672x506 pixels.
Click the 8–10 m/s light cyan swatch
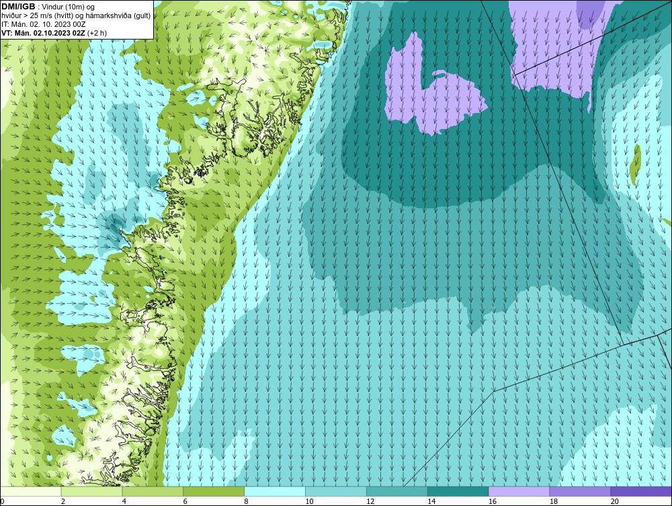[x=275, y=491]
